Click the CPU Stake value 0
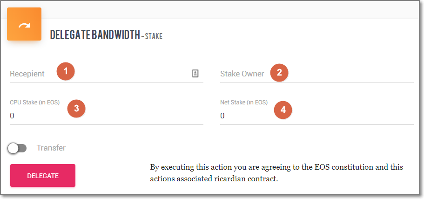 [x=12, y=116]
